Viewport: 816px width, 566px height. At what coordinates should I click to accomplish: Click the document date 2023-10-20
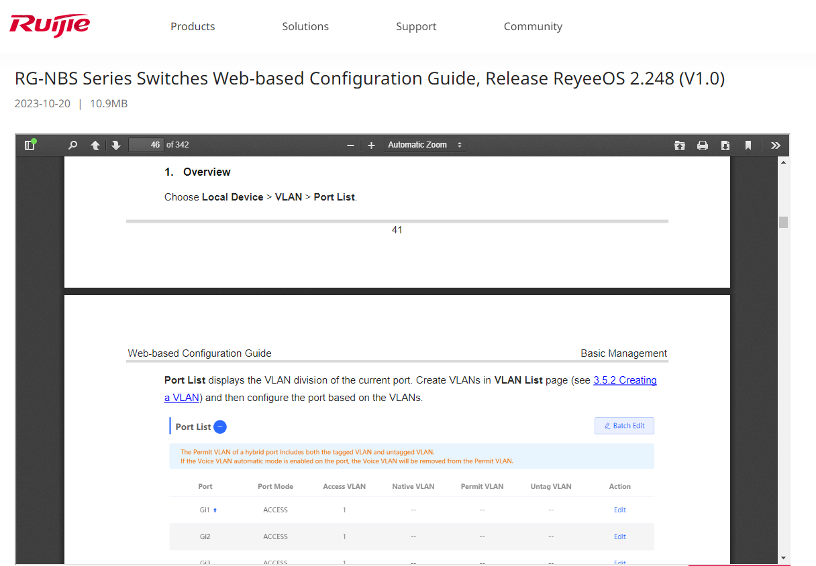tap(42, 103)
